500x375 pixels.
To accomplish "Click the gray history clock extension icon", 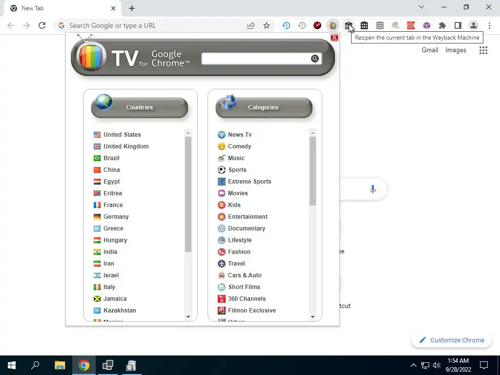I will point(302,25).
